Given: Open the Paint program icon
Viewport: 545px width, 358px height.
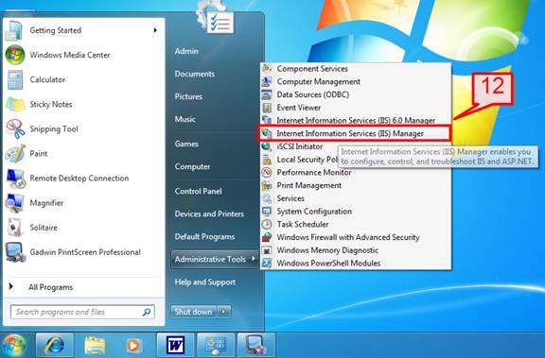Looking at the screenshot, I should (x=15, y=154).
